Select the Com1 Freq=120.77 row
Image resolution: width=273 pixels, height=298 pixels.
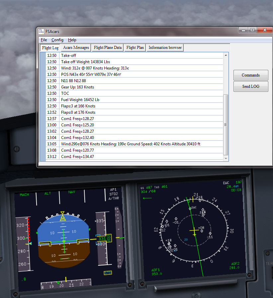click(134, 150)
